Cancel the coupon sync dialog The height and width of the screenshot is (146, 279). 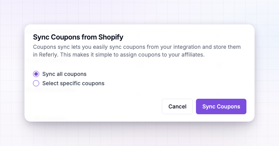[177, 106]
